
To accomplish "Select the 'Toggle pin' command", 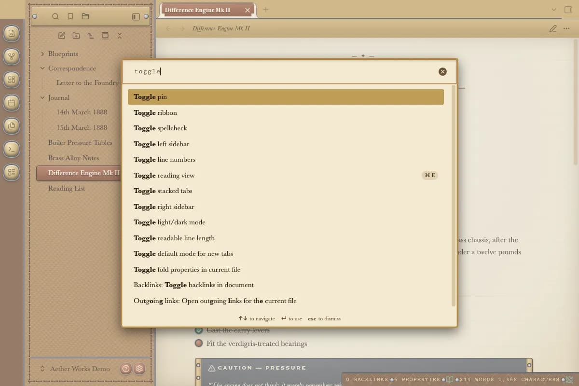I will pyautogui.click(x=286, y=97).
